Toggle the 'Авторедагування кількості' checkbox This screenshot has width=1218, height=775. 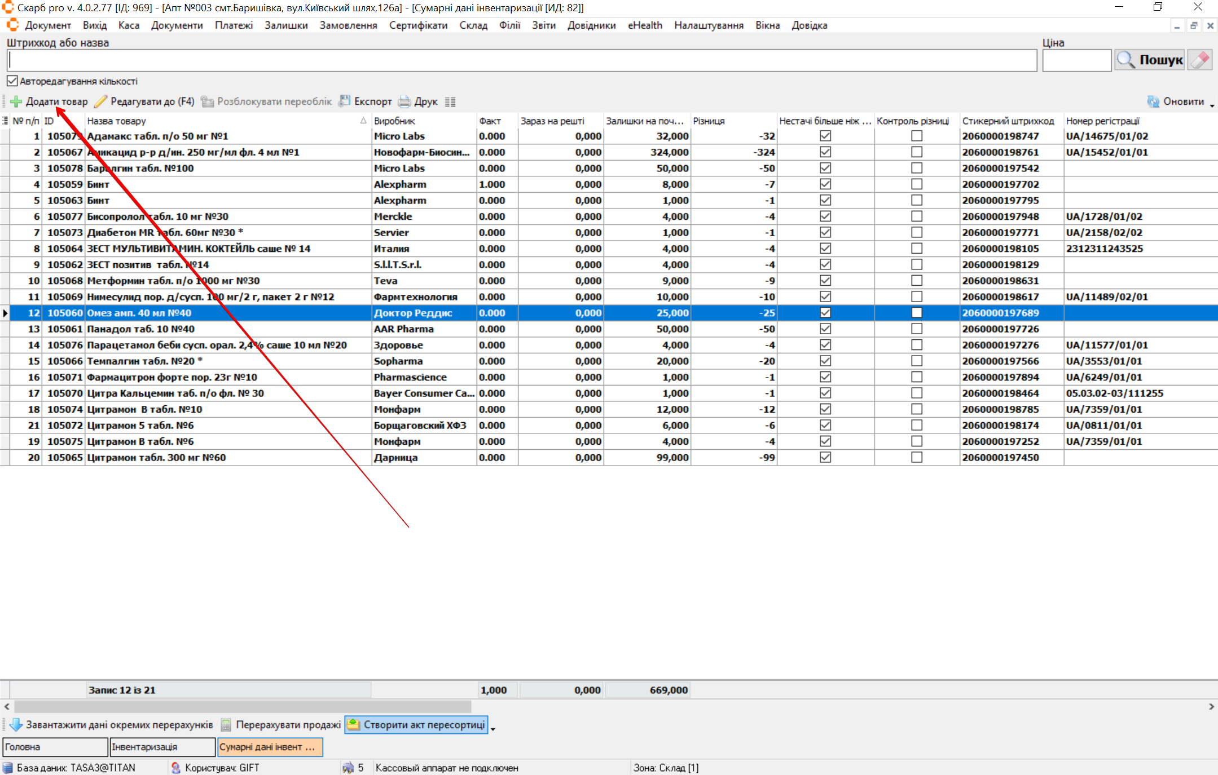click(12, 81)
